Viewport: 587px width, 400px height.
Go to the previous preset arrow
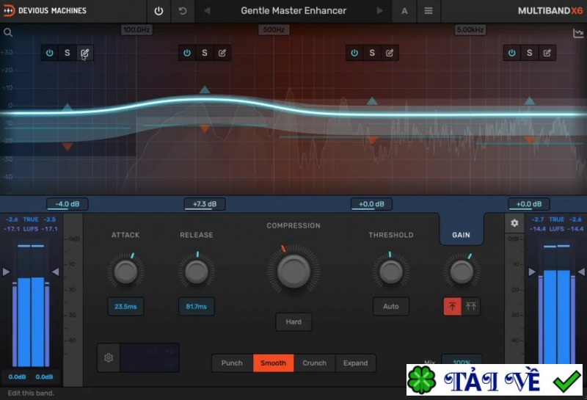207,11
